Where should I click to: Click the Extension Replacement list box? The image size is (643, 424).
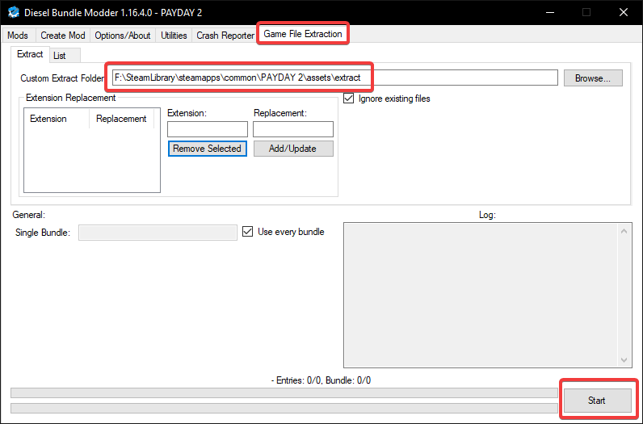pyautogui.click(x=92, y=150)
